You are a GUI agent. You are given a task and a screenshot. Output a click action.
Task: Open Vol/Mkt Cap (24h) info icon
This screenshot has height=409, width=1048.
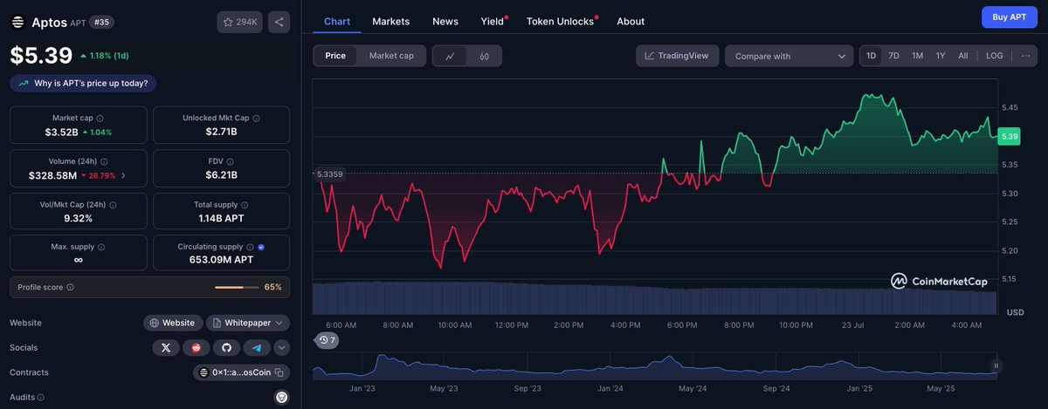tap(113, 204)
